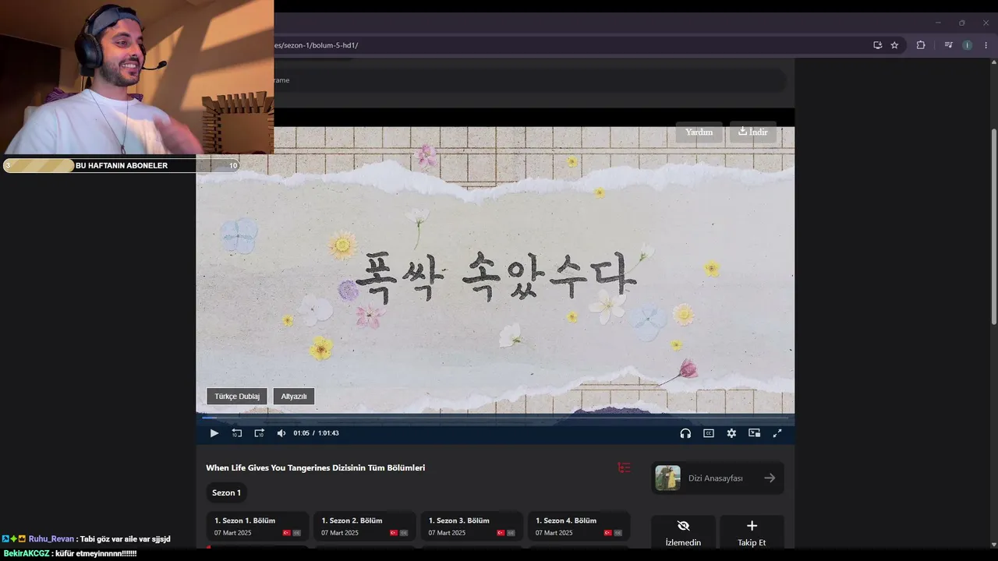Image resolution: width=998 pixels, height=561 pixels.
Task: Open the browser profile avatar
Action: [968, 45]
